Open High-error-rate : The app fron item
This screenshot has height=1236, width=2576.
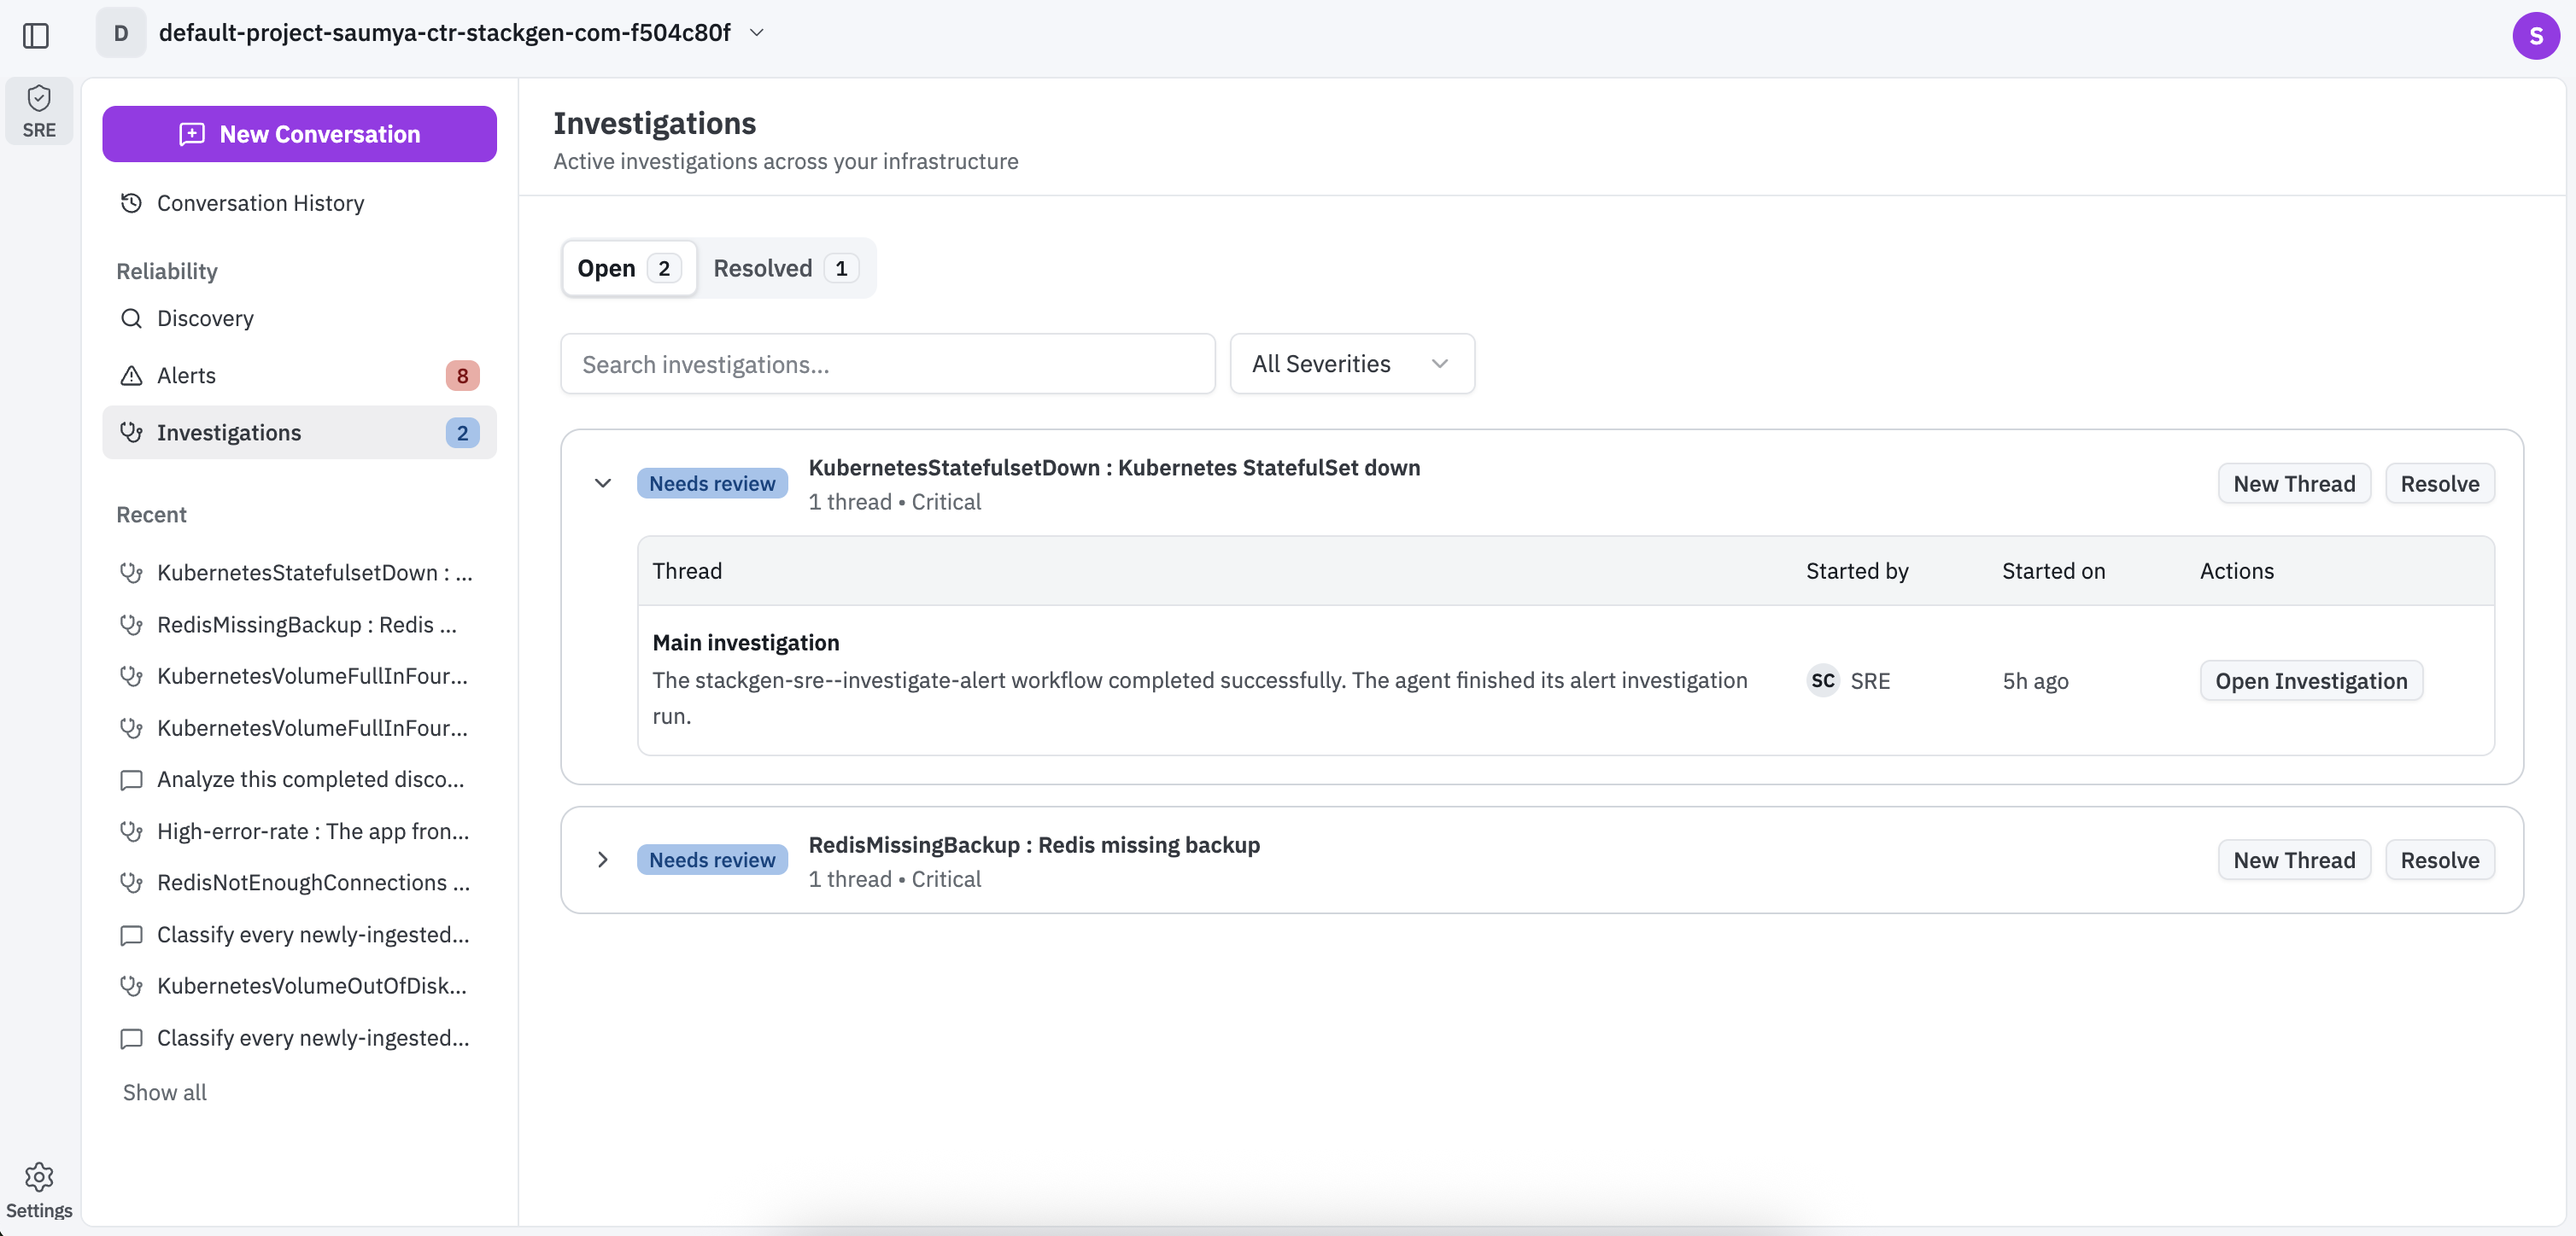(x=299, y=831)
